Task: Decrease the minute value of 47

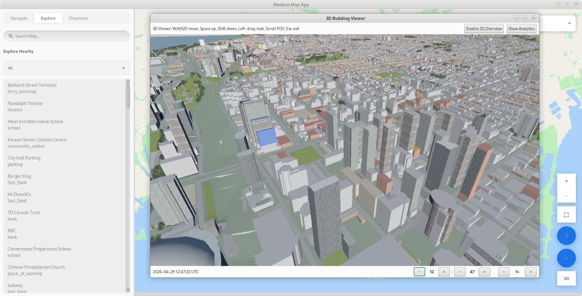Action: [x=460, y=272]
